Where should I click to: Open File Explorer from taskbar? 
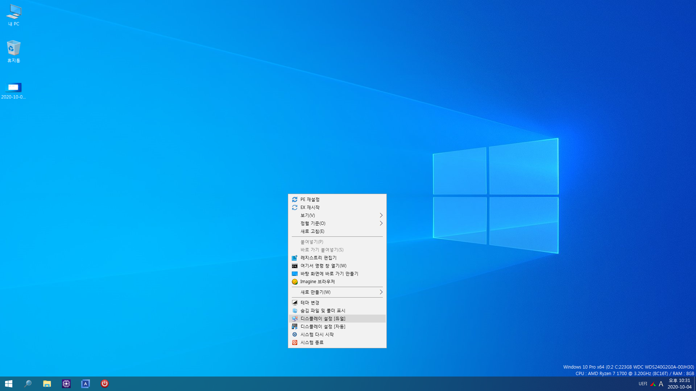point(47,384)
